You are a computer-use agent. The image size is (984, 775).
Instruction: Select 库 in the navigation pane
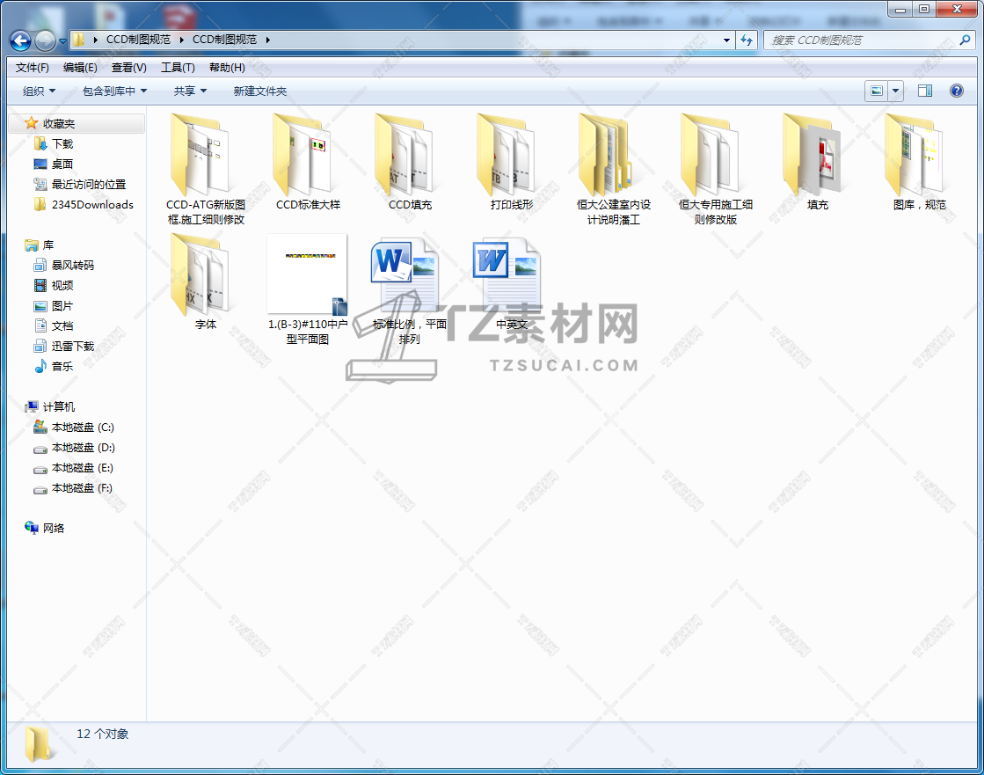tap(47, 245)
